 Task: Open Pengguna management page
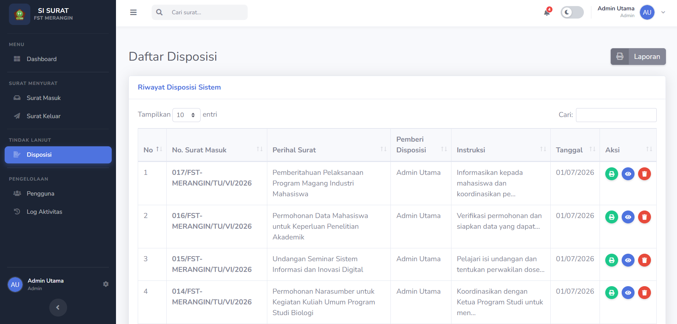tap(58, 193)
